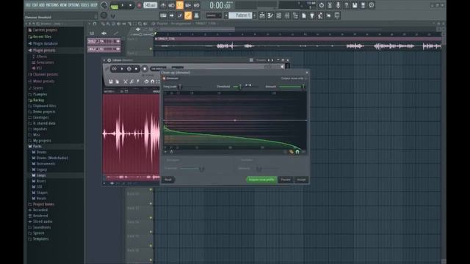Click the song time display

220,5
